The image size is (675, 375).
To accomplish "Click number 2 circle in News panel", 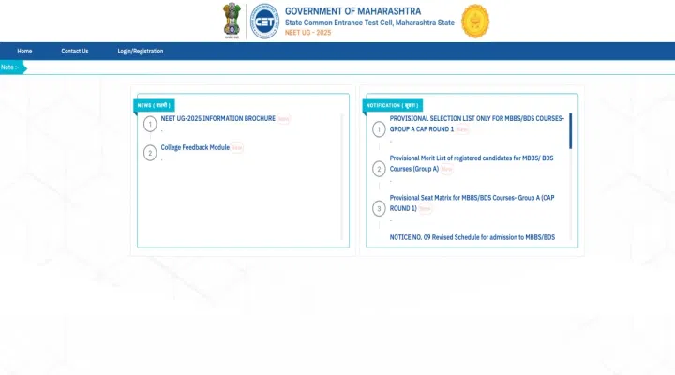I will [149, 153].
